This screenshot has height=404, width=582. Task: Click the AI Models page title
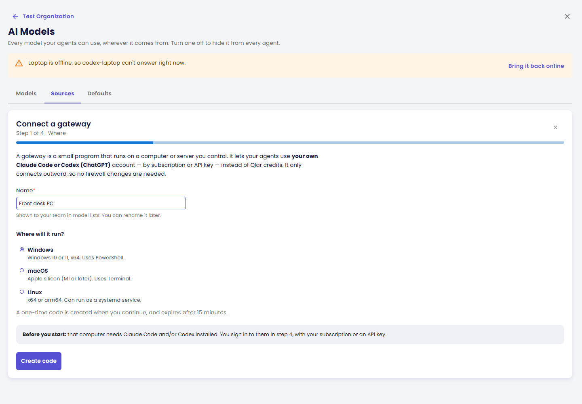pyautogui.click(x=32, y=32)
